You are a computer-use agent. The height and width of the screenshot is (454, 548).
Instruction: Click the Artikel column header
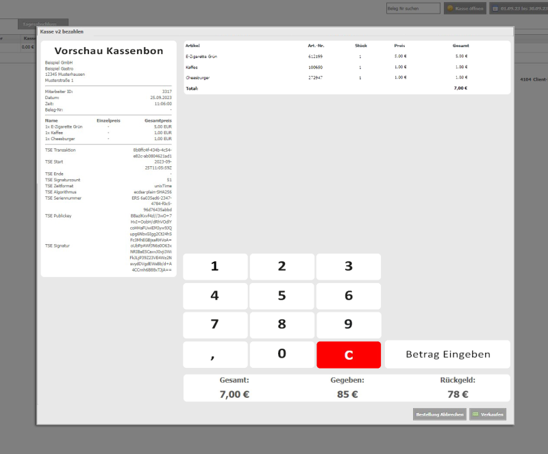(192, 46)
